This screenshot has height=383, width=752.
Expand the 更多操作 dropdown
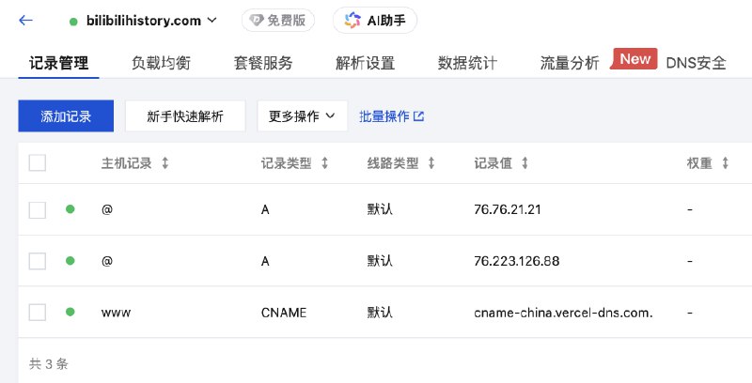click(x=302, y=115)
